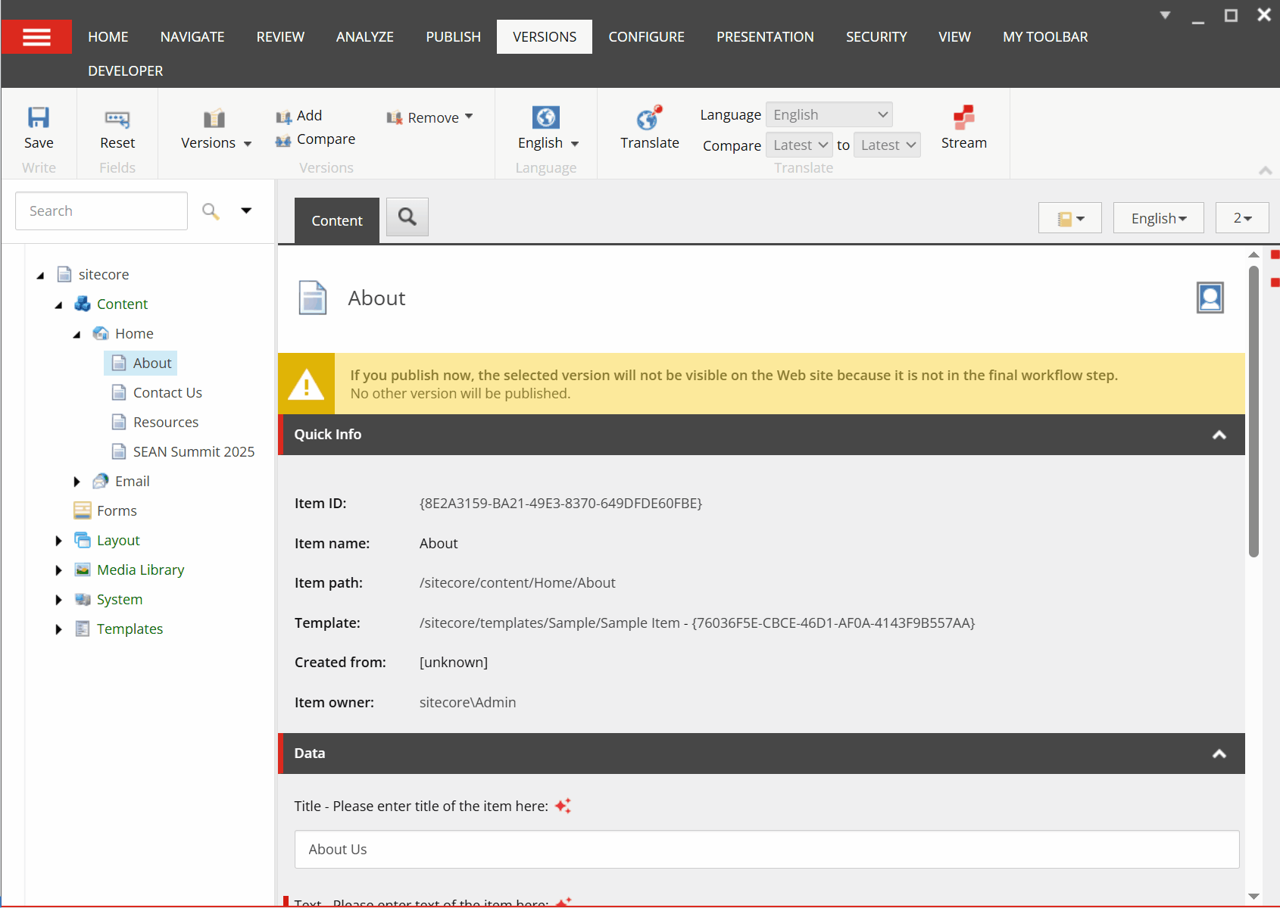Click the magnifier search tab beside Content
1280x908 pixels.
click(x=407, y=217)
